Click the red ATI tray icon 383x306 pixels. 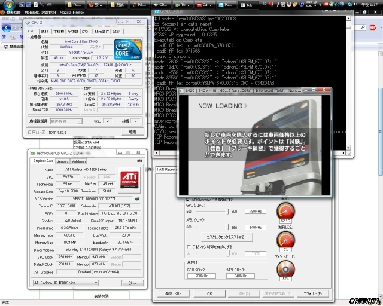326,4
